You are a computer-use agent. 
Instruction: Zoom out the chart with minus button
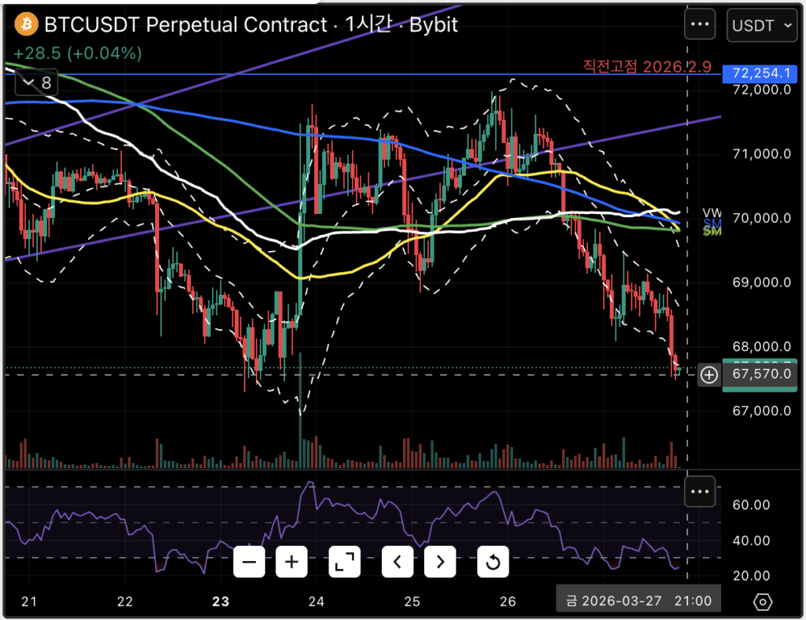(250, 562)
